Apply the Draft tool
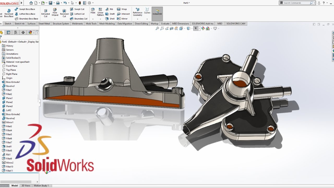The height and width of the screenshot is (188, 334). click(x=110, y=14)
